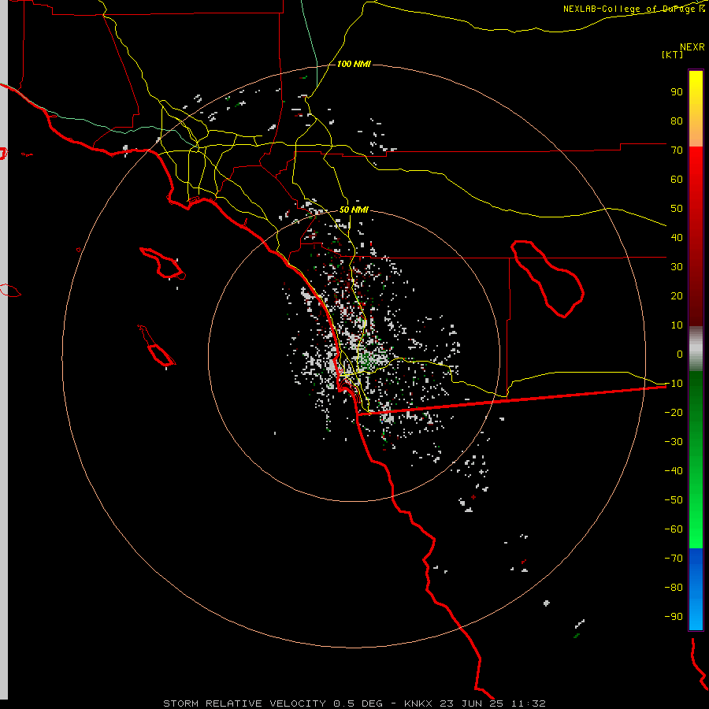The image size is (709, 709).
Task: Click the -70 scale value
Action: [674, 558]
